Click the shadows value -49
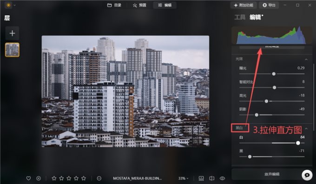The width and height of the screenshot is (316, 184). [x=302, y=109]
